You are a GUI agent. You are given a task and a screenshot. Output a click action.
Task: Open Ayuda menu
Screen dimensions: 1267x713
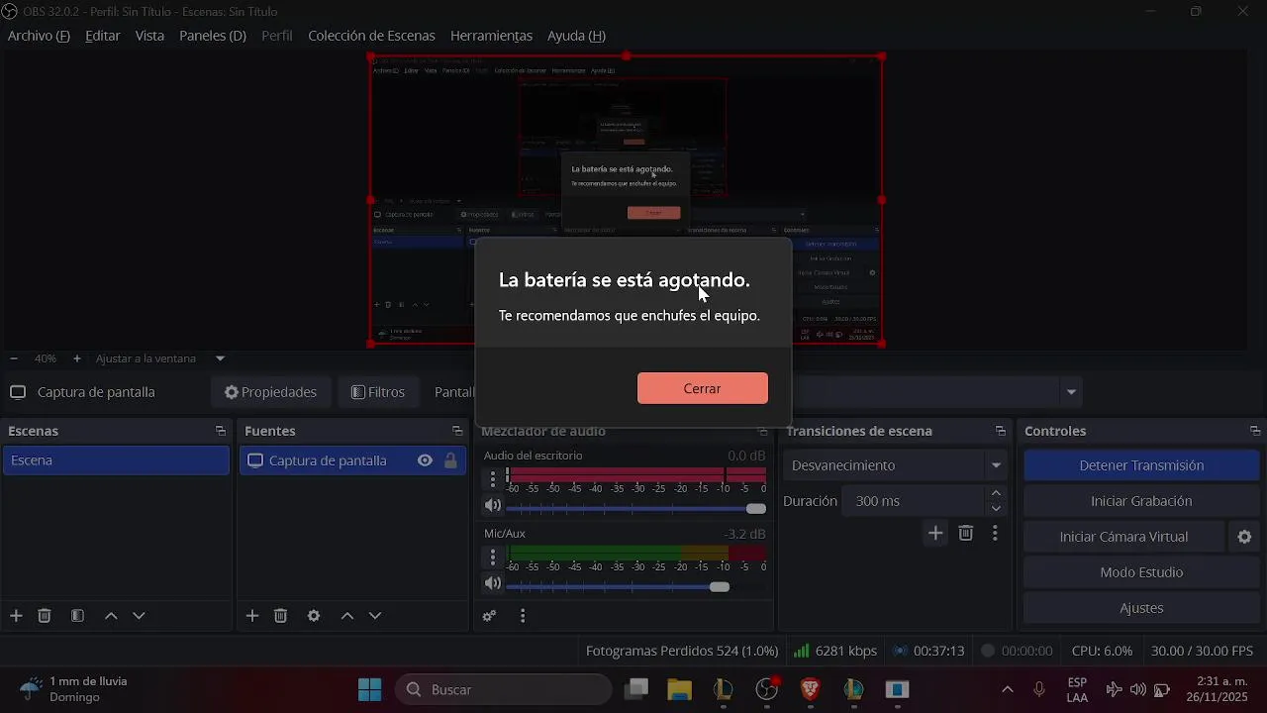pos(576,36)
